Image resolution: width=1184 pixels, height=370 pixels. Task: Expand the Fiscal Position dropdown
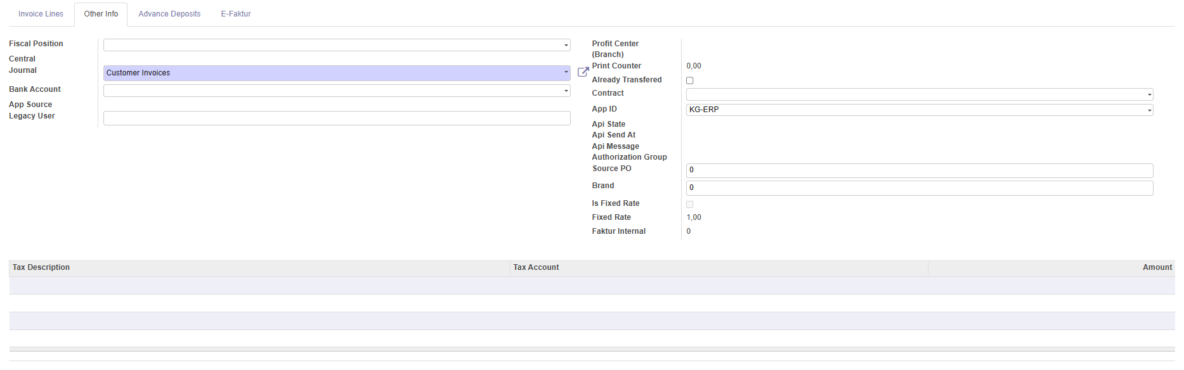point(337,45)
